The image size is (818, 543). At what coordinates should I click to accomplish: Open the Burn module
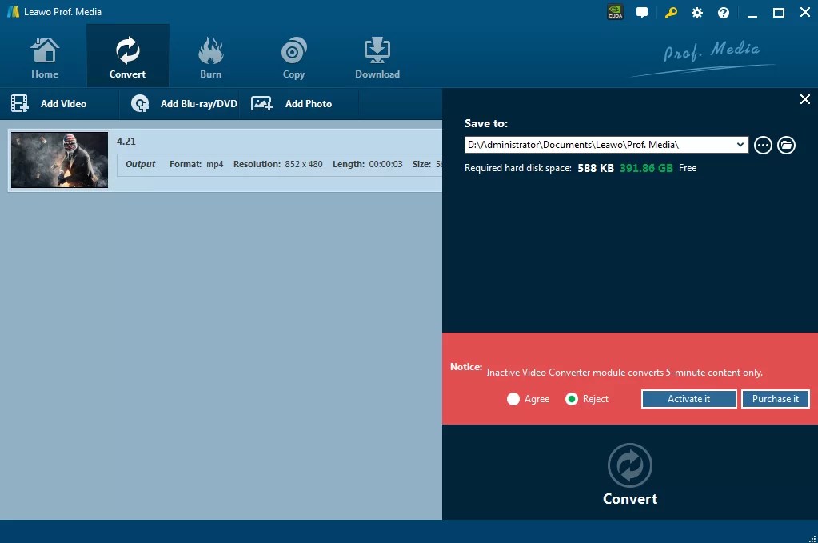point(210,54)
